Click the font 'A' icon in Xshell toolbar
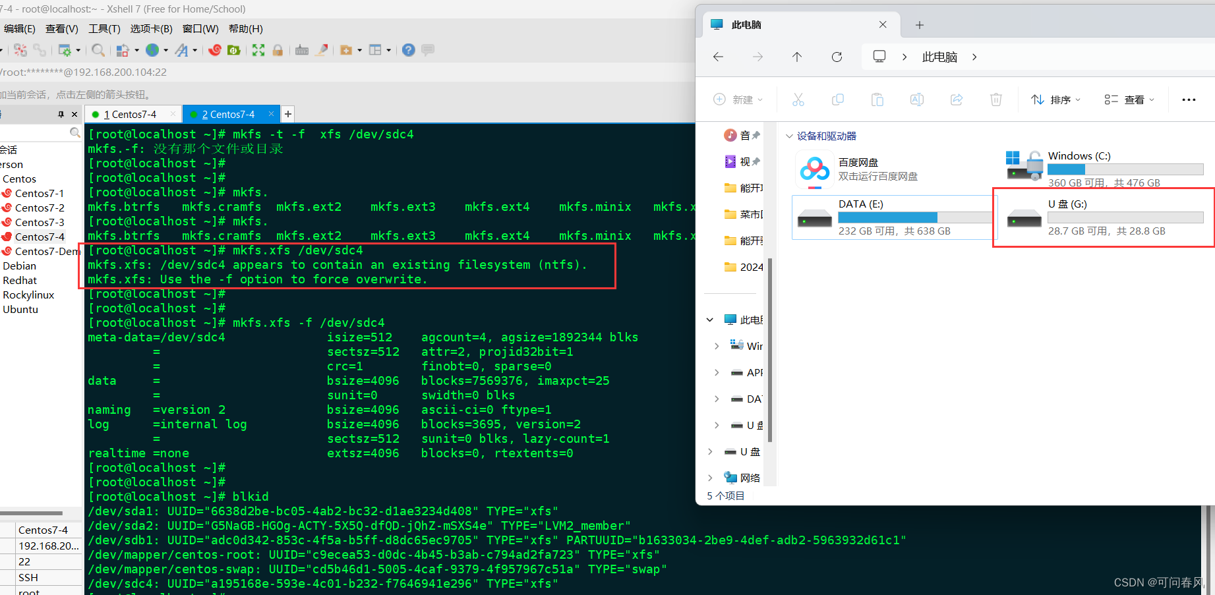Image resolution: width=1215 pixels, height=595 pixels. (x=182, y=50)
